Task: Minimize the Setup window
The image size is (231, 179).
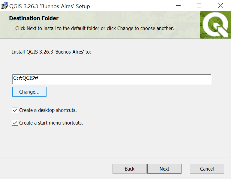Action: (178, 6)
